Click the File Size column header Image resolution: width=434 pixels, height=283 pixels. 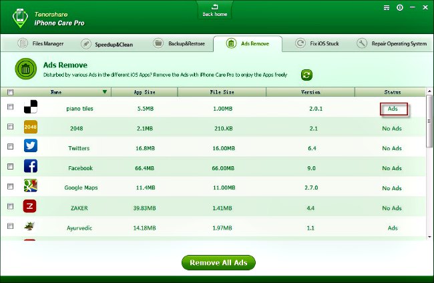coord(222,92)
